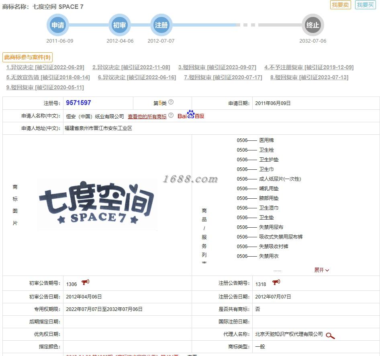
Task: Click shared trademark value 否
Action: [x=257, y=309]
